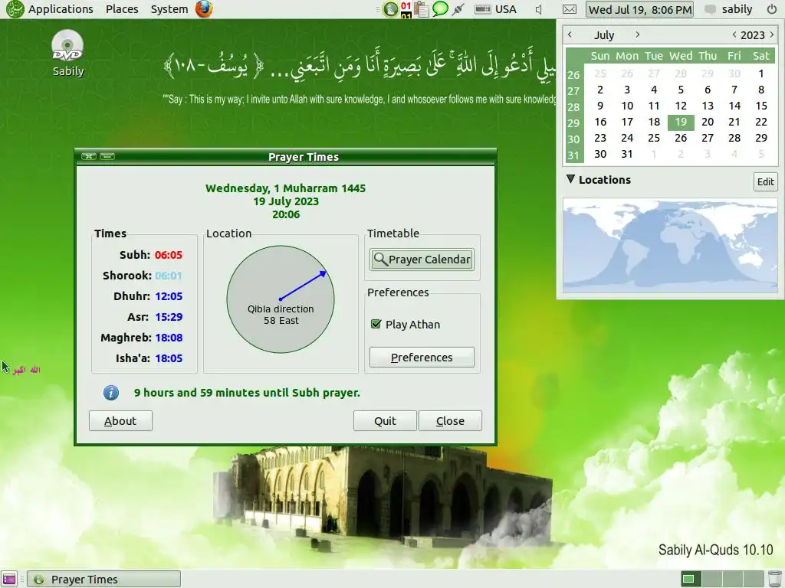Open the trash icon in bottom panel
This screenshot has height=588, width=785.
[774, 579]
